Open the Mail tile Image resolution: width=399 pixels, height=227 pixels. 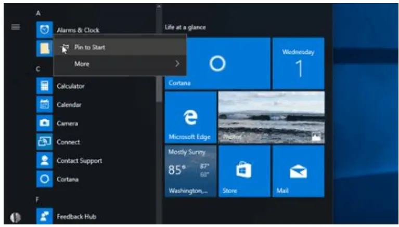click(x=299, y=171)
